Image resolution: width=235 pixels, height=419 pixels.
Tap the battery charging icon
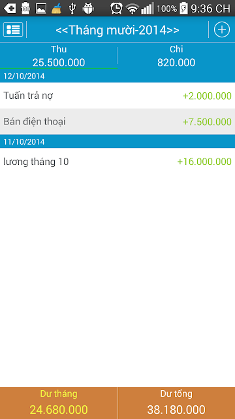click(183, 9)
